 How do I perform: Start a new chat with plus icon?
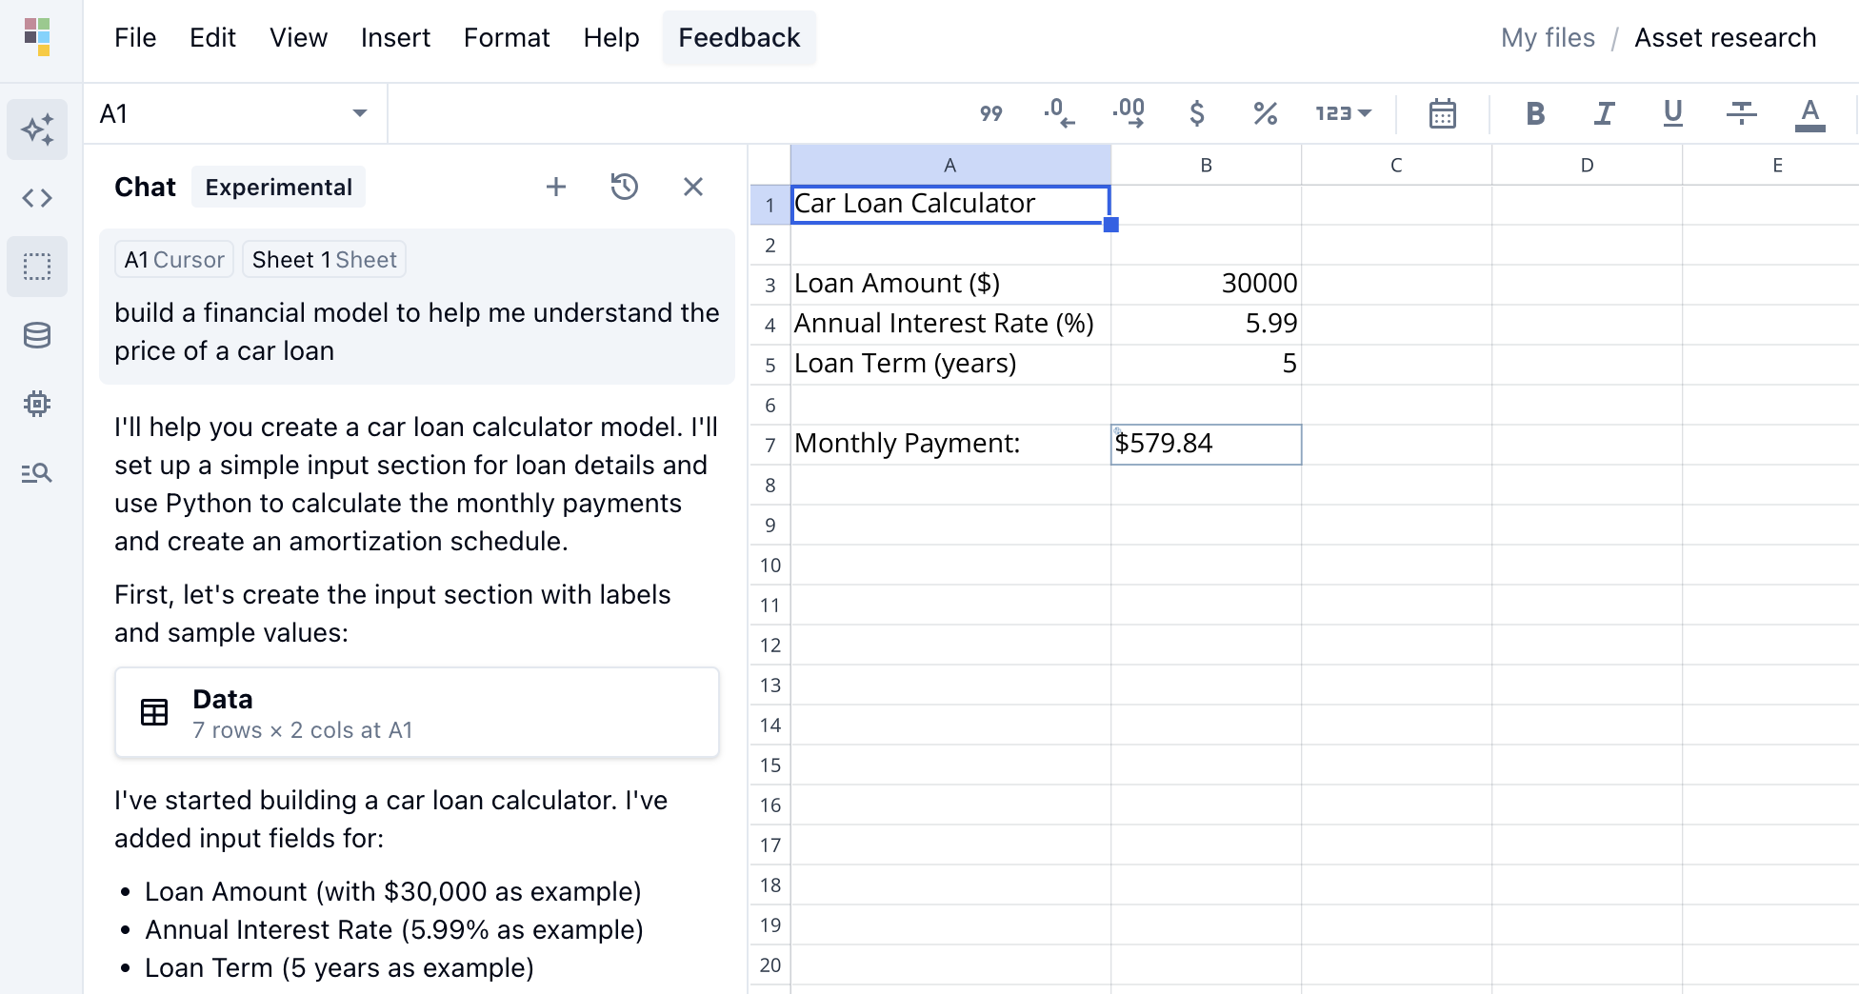pyautogui.click(x=556, y=187)
